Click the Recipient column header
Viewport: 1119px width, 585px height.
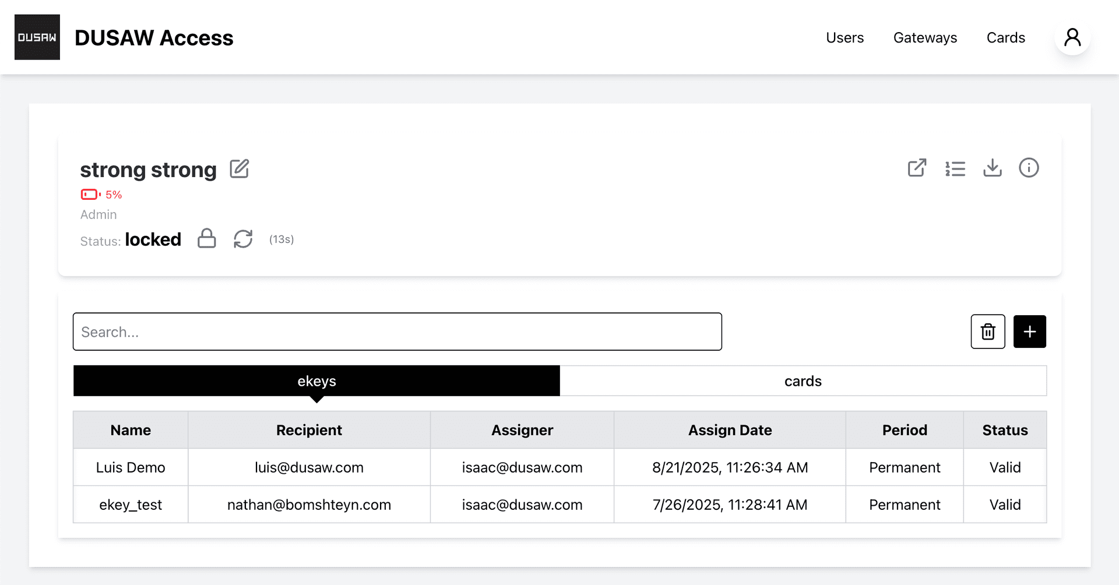309,430
